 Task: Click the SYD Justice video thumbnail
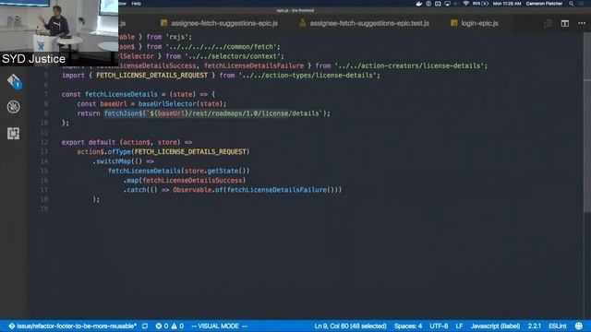coord(59,33)
